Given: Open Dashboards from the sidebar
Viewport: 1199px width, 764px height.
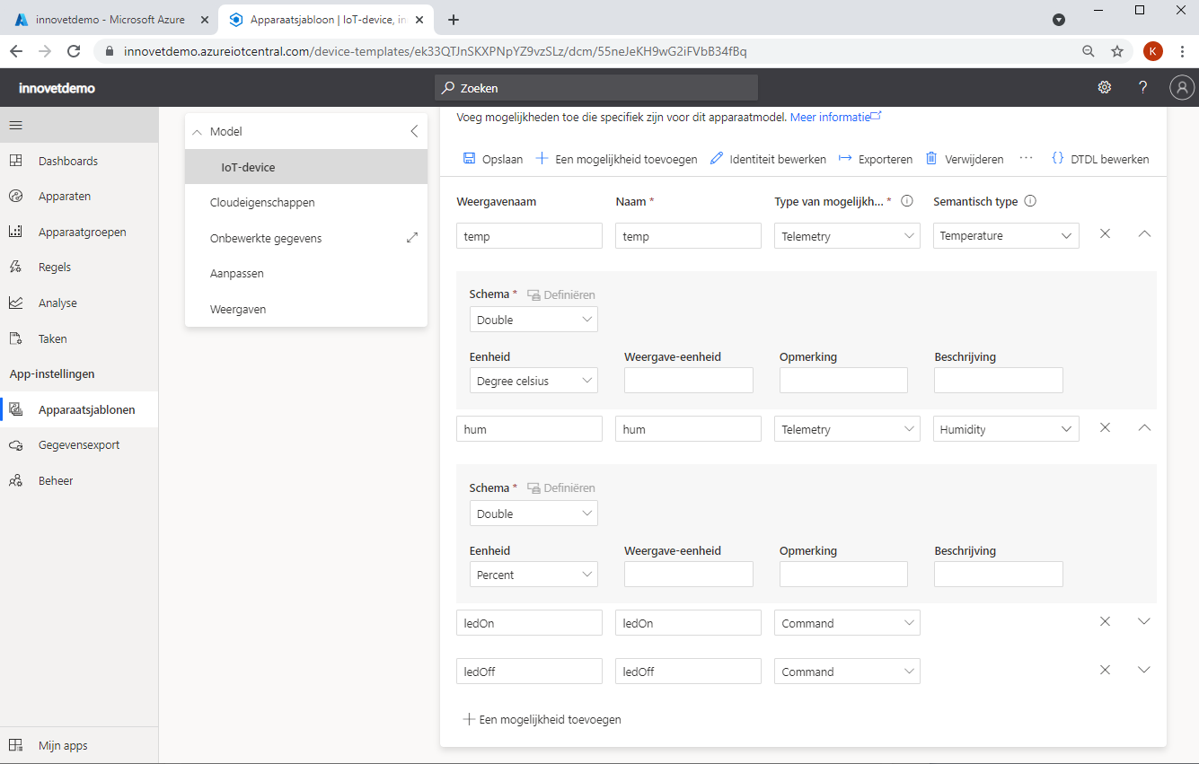Looking at the screenshot, I should [x=79, y=161].
